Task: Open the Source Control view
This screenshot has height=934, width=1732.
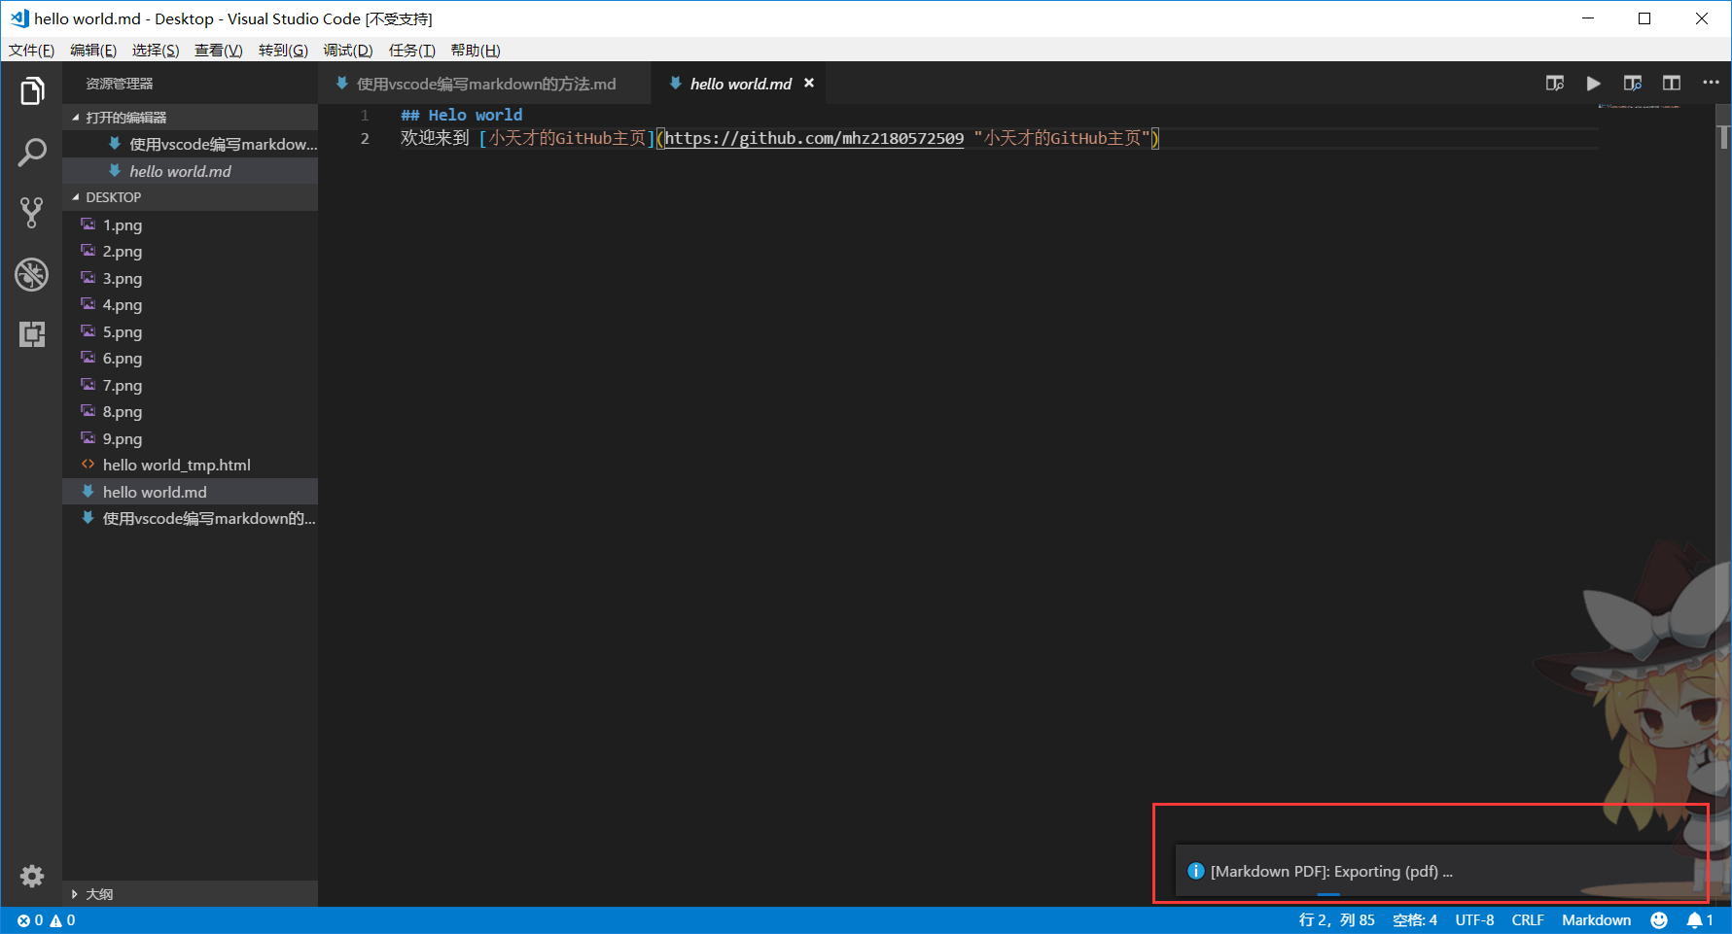Action: [32, 213]
